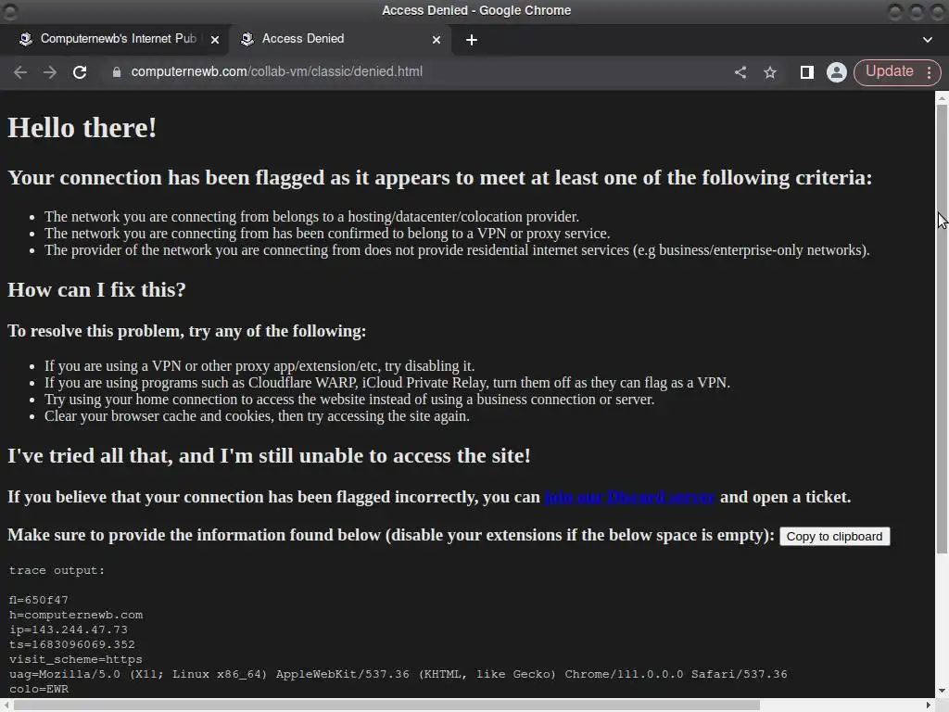Follow the join Discord server link
949x712 pixels.
tap(630, 497)
